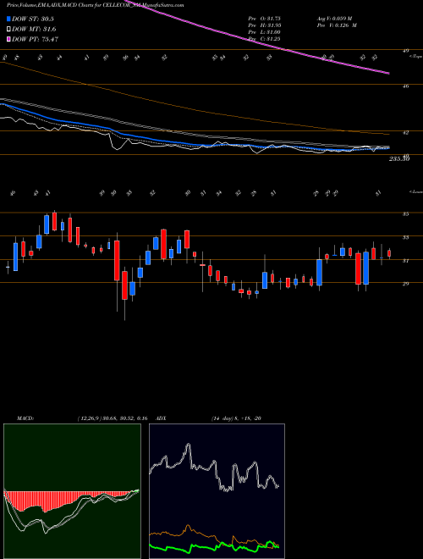Click the EMA axis label '46'
The image size is (423, 559).
pos(405,86)
